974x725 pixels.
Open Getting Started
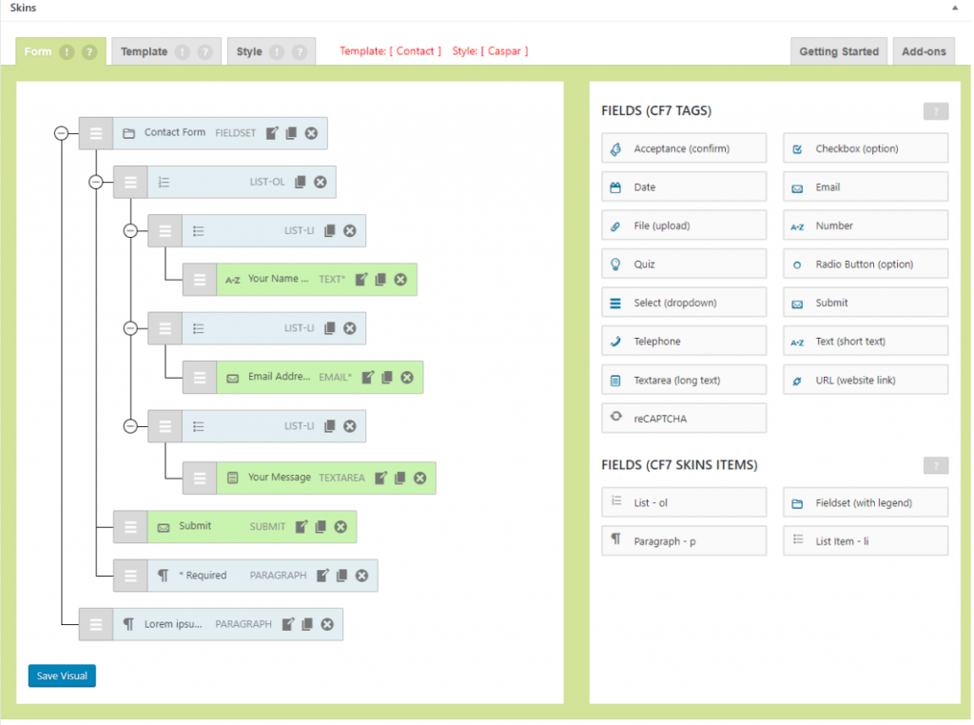[x=838, y=51]
